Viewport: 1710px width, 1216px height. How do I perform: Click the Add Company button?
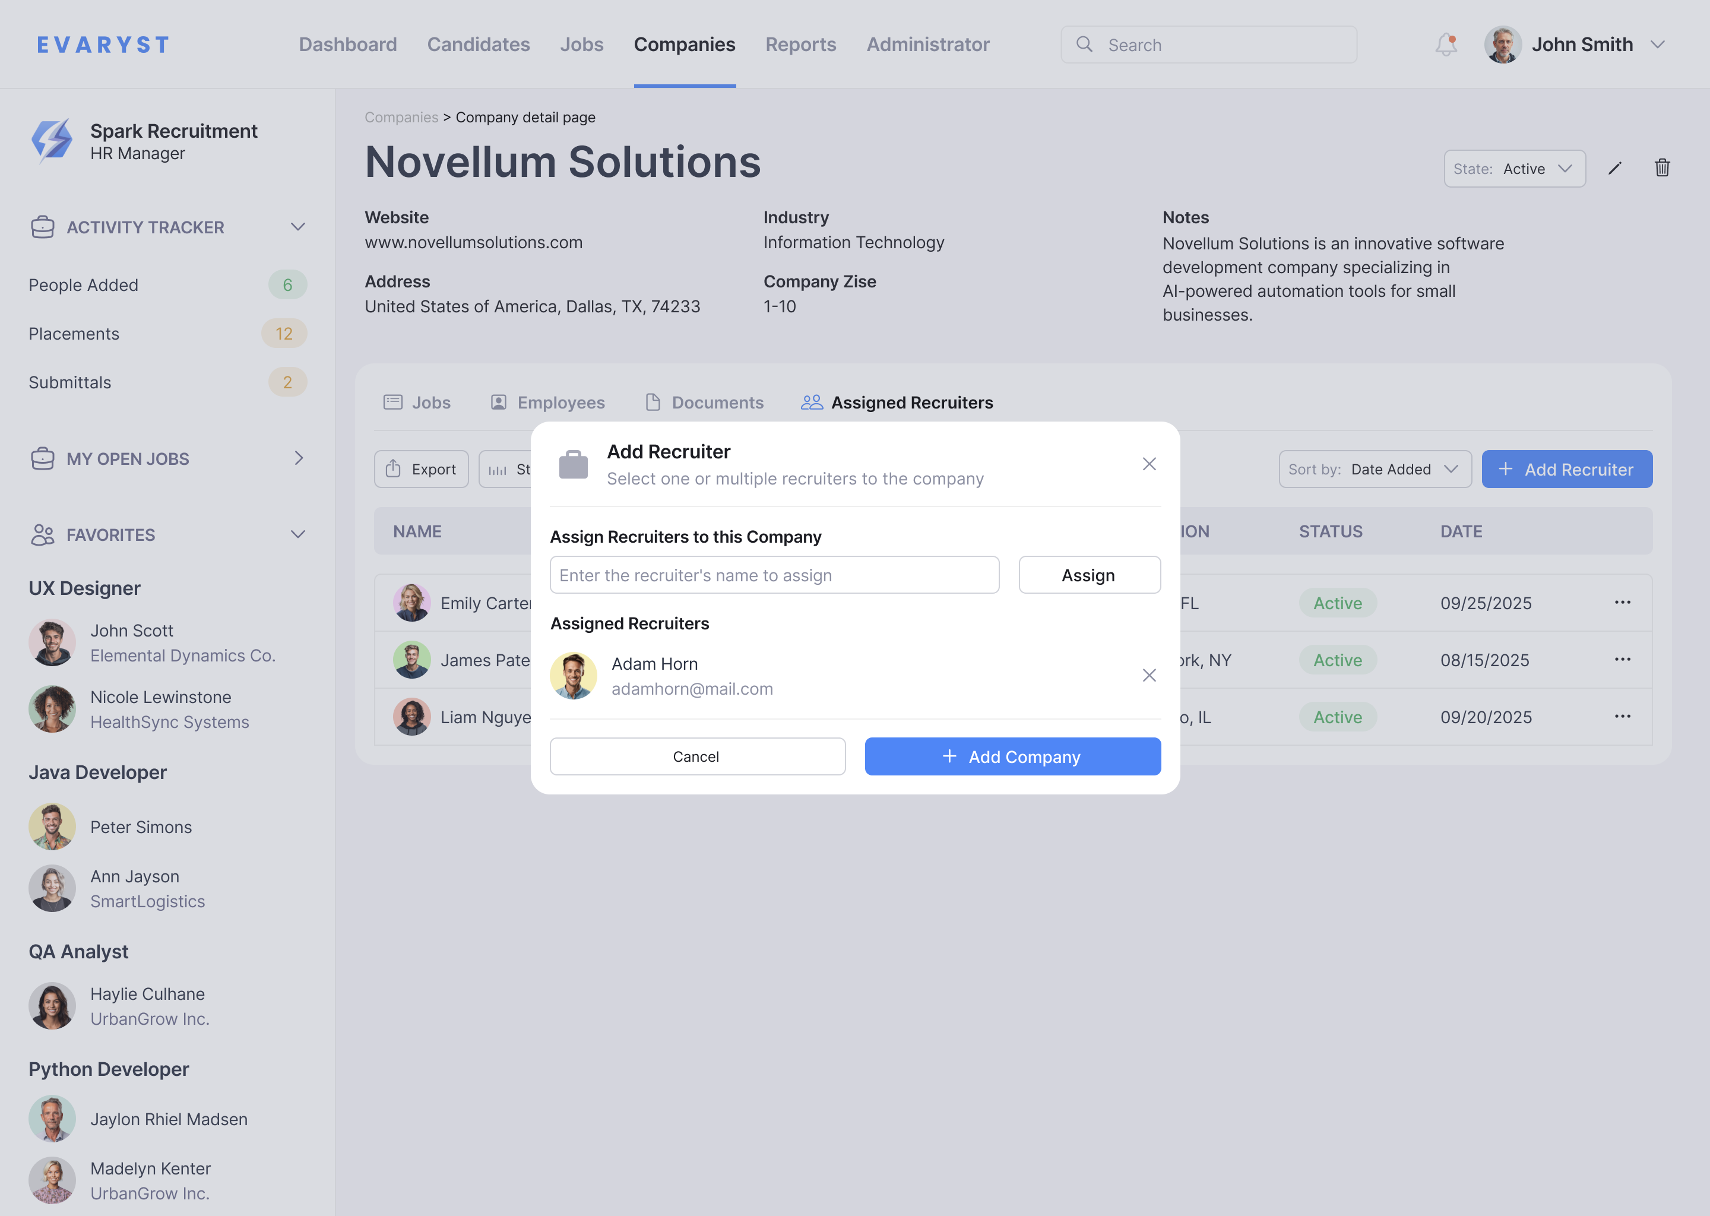click(x=1012, y=756)
